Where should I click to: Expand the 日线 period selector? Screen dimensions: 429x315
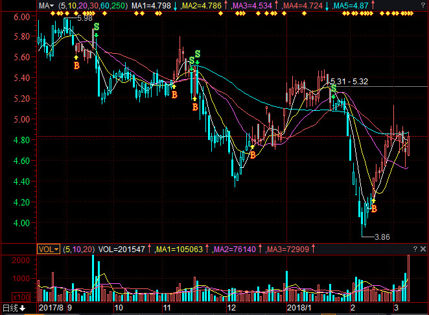tap(13, 308)
